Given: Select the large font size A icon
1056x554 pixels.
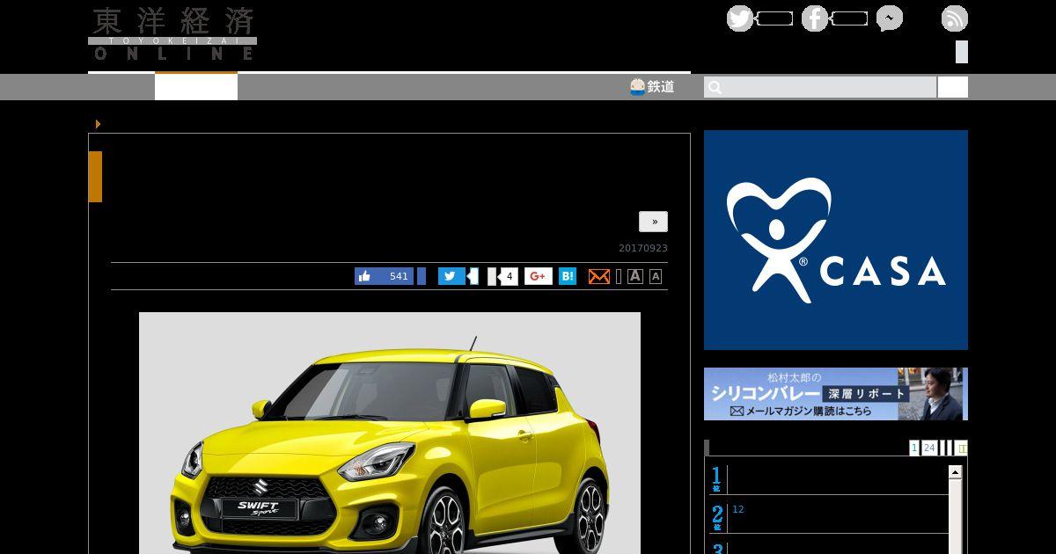Looking at the screenshot, I should (635, 276).
